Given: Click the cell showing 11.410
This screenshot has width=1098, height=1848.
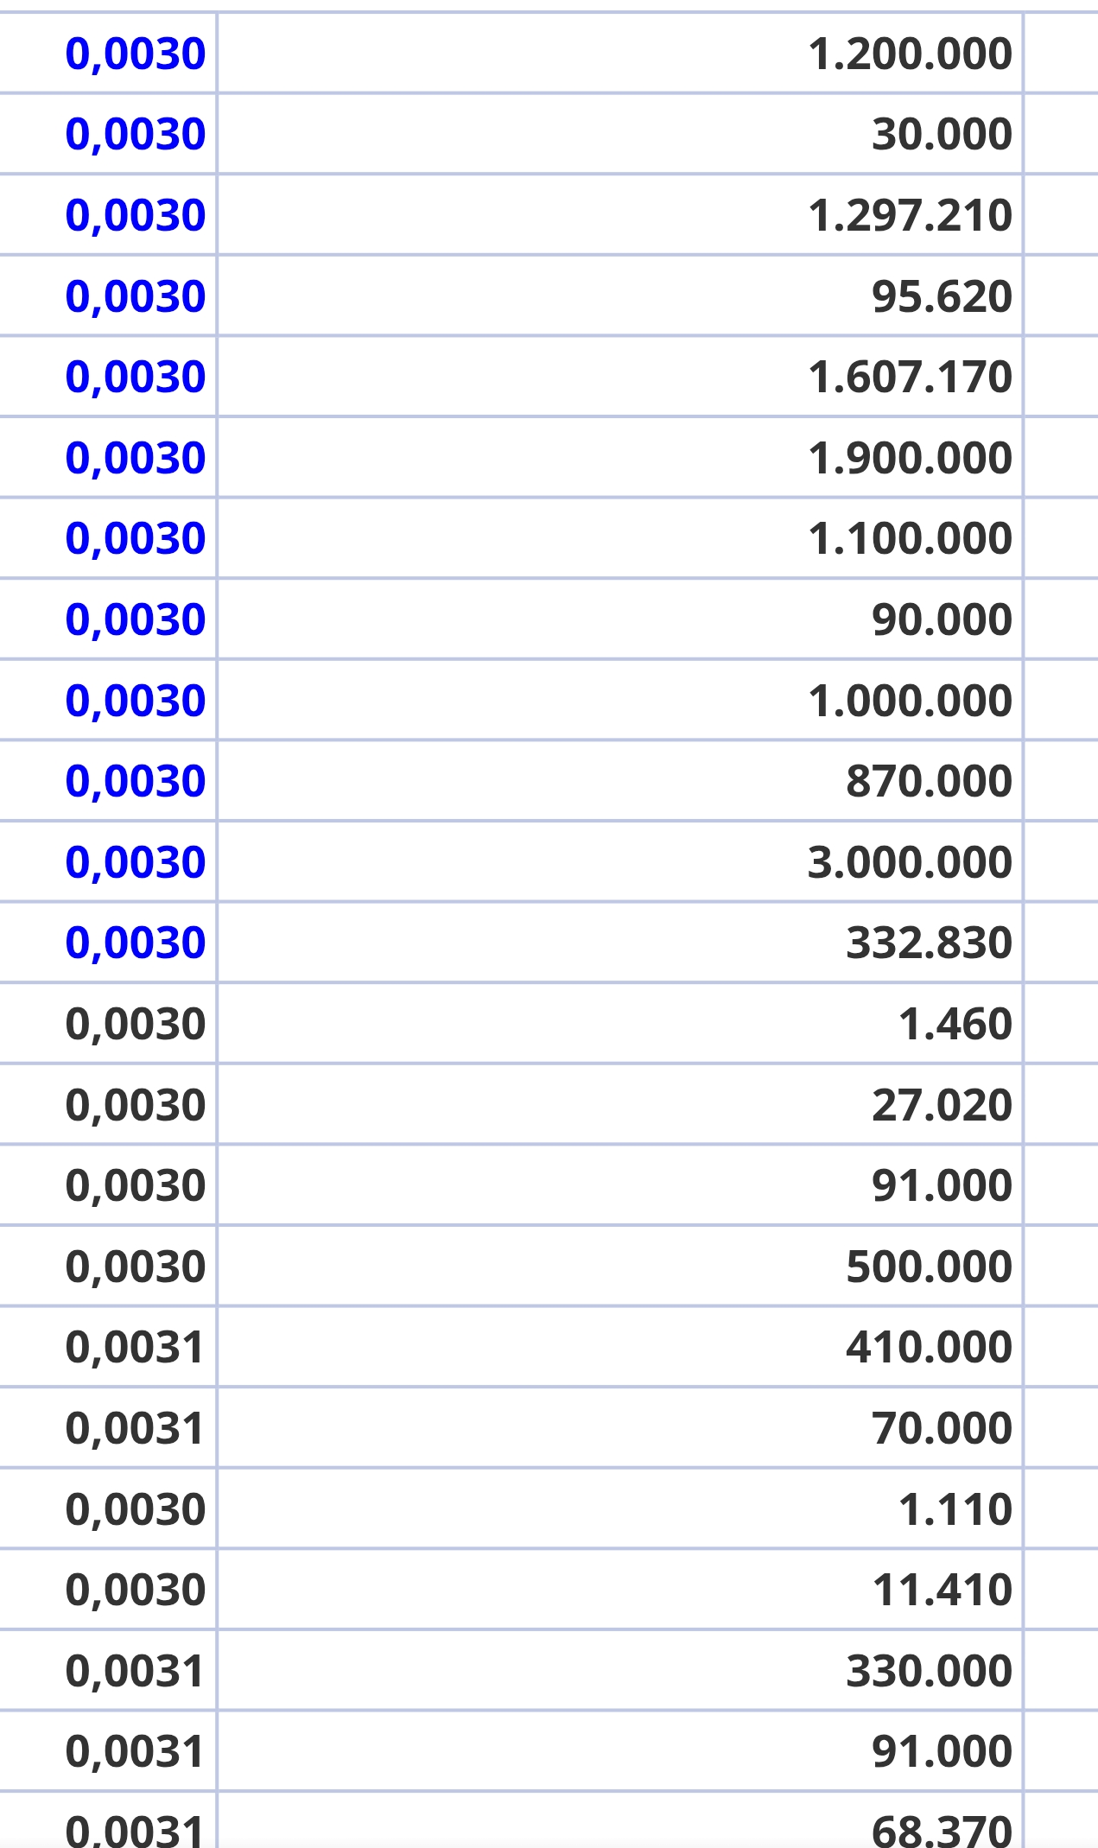Looking at the screenshot, I should point(620,1590).
